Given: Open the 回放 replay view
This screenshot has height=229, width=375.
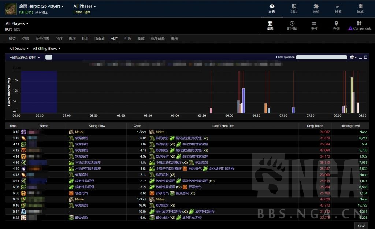Looking at the screenshot, I should coord(360,8).
